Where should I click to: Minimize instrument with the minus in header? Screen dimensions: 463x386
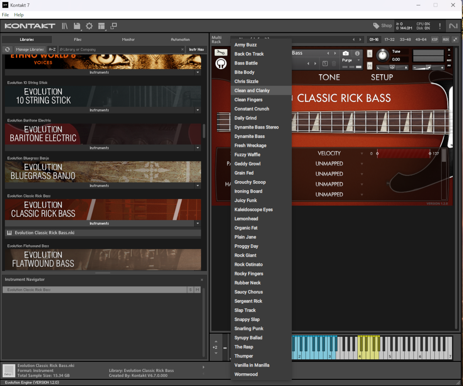[449, 55]
